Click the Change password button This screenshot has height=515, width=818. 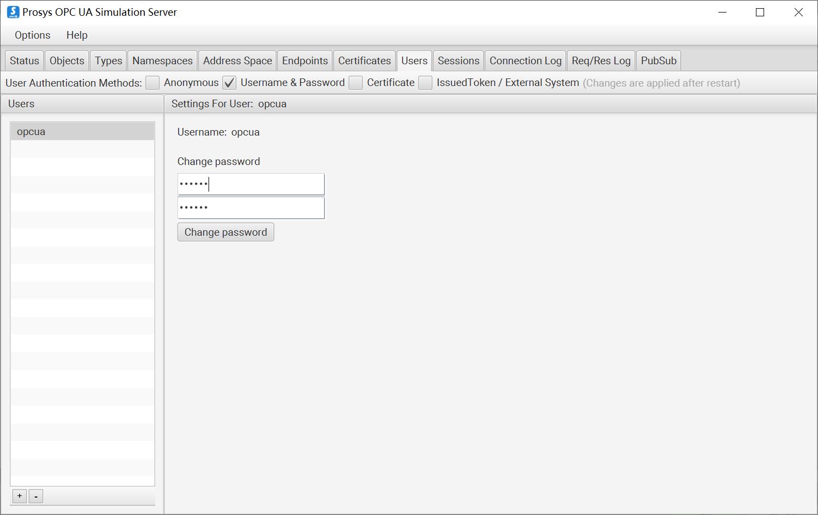225,232
